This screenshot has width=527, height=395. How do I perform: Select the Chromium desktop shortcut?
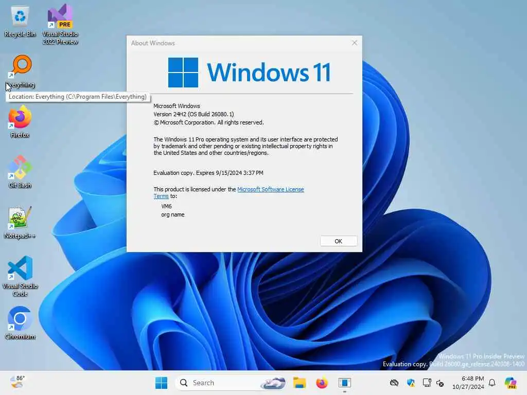tap(20, 323)
